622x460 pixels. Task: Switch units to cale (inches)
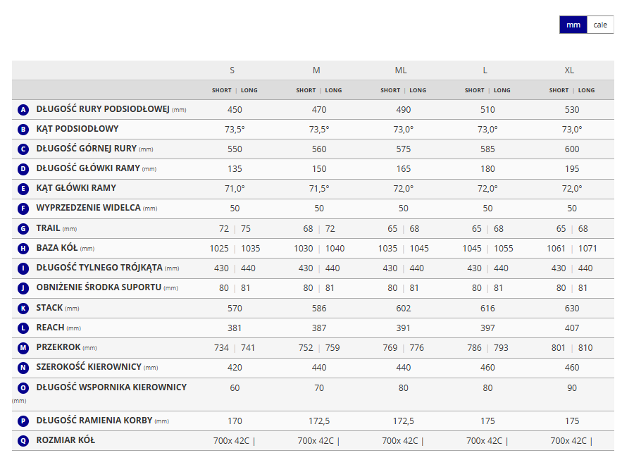pos(600,25)
